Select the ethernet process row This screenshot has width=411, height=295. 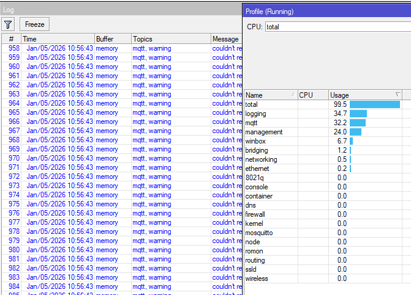(x=328, y=169)
